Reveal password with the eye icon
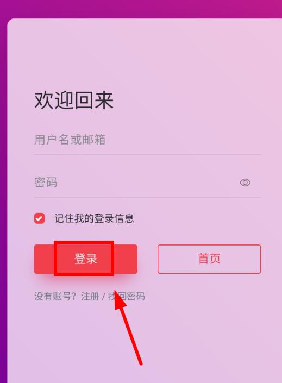 [245, 183]
